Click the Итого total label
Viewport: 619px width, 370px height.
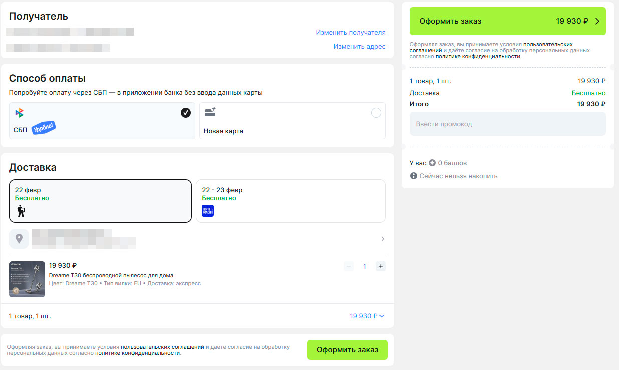tap(419, 104)
